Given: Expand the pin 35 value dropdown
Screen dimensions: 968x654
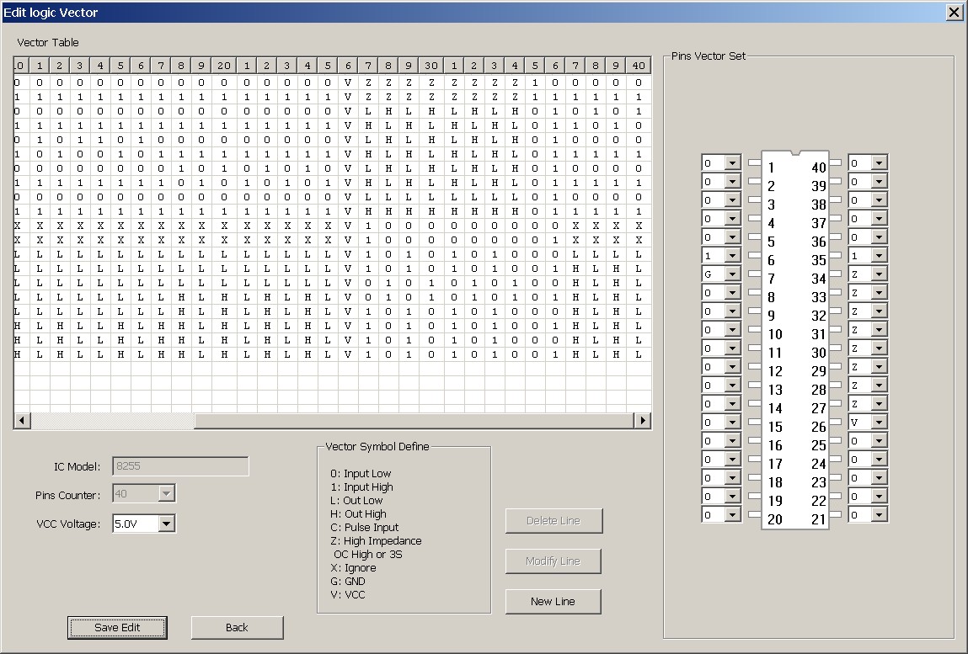Looking at the screenshot, I should click(x=879, y=256).
